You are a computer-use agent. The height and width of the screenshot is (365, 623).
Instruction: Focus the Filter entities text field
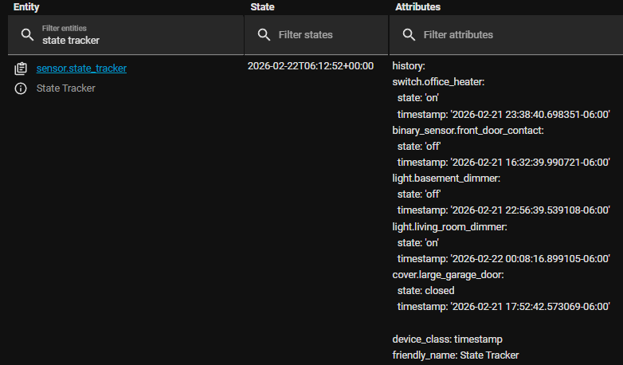coord(135,40)
